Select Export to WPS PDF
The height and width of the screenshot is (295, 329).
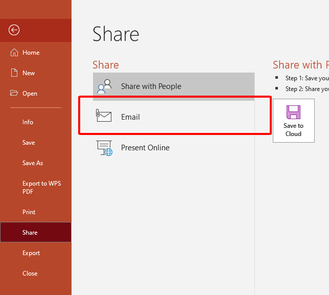point(36,188)
